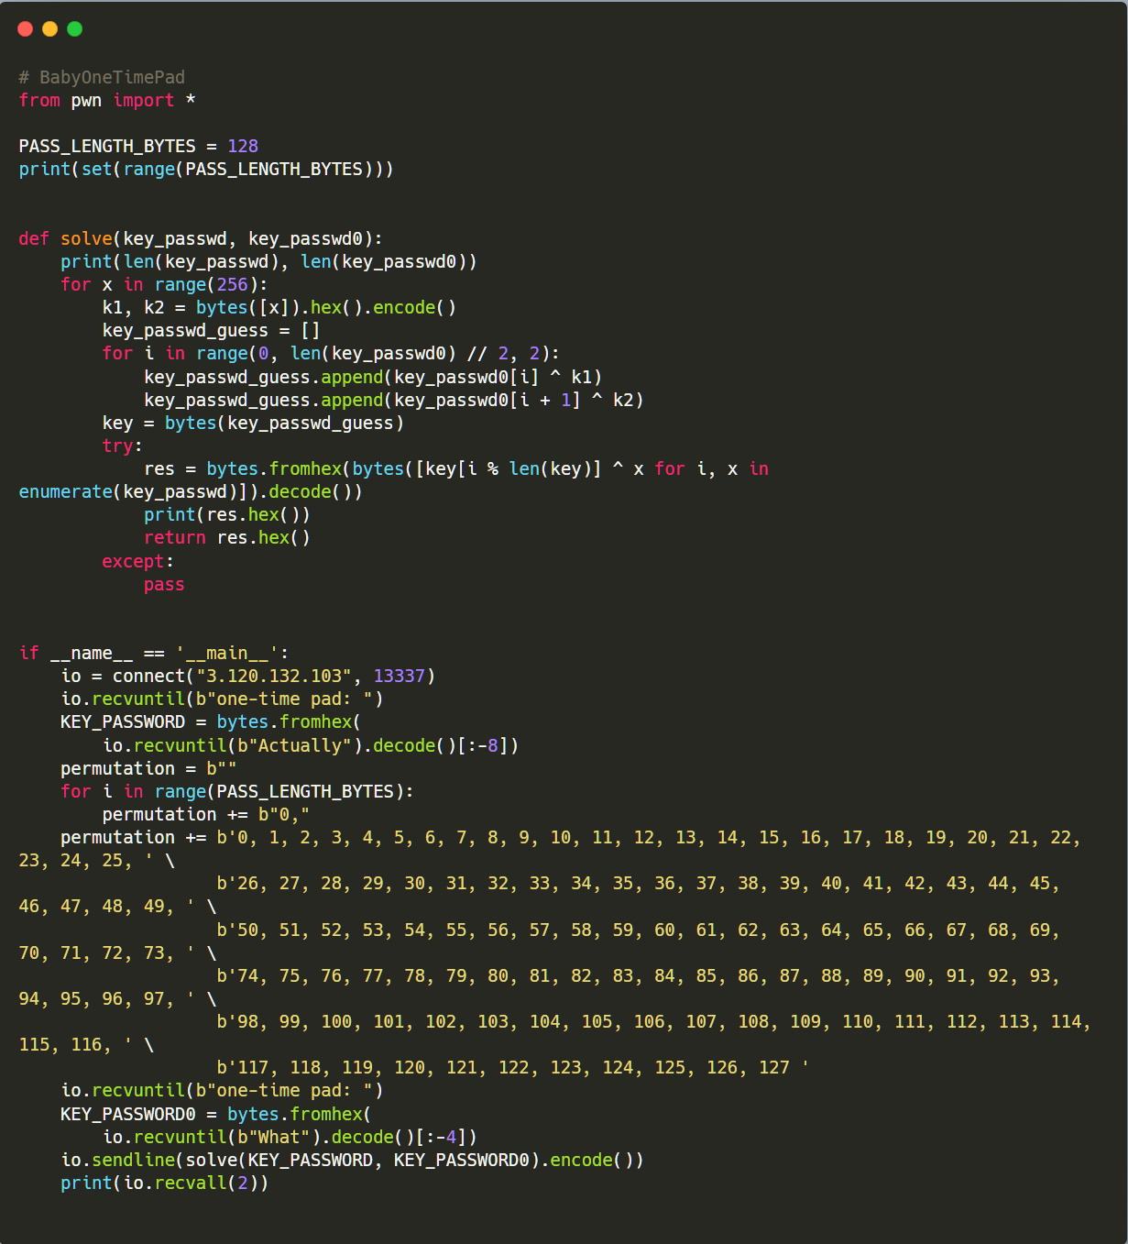The width and height of the screenshot is (1128, 1244).
Task: Select the port number 13337
Action: coord(399,676)
